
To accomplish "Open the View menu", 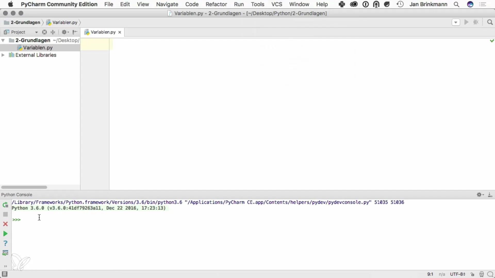I will tap(143, 4).
